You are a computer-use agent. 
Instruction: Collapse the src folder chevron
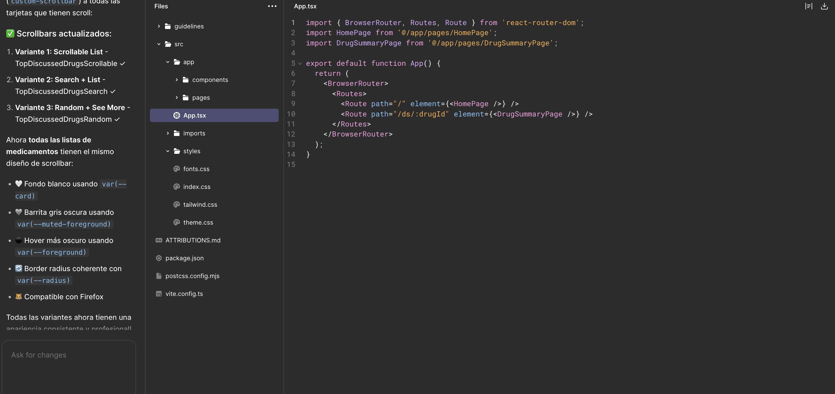(159, 44)
